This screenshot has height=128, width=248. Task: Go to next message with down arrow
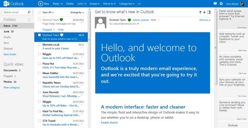point(204,12)
